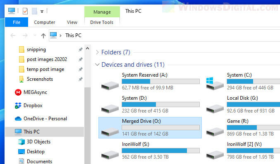280x164 pixels.
Task: Open the snipping folder in Quick access
Action: click(36, 49)
